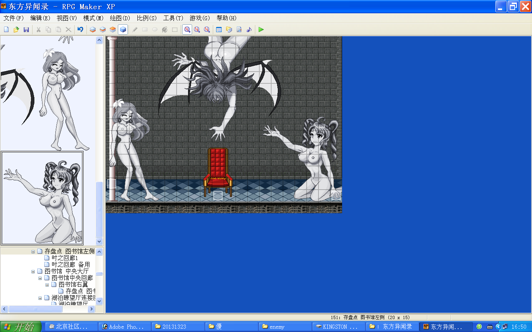The height and width of the screenshot is (332, 532).
Task: Open the enemy folder in taskbar
Action: coord(285,327)
